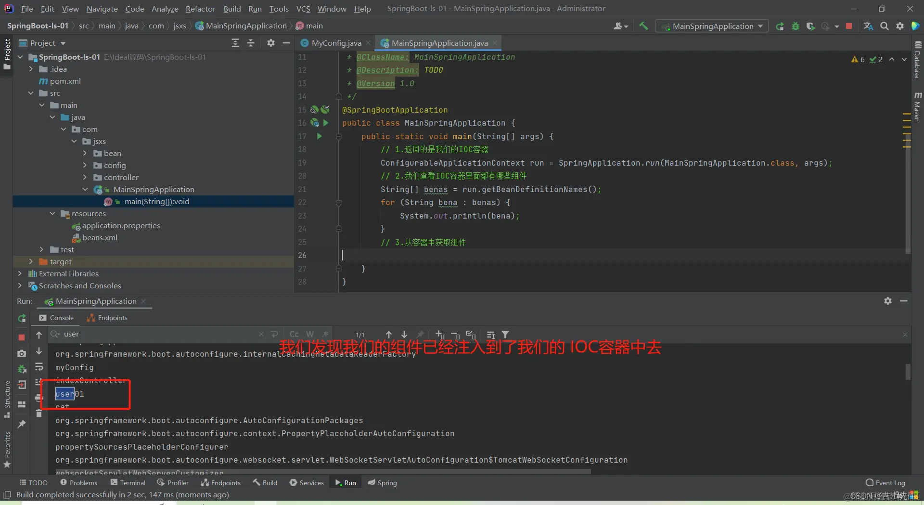The height and width of the screenshot is (505, 924).
Task: Close the MainSpringApplication.java editor tab
Action: (495, 43)
